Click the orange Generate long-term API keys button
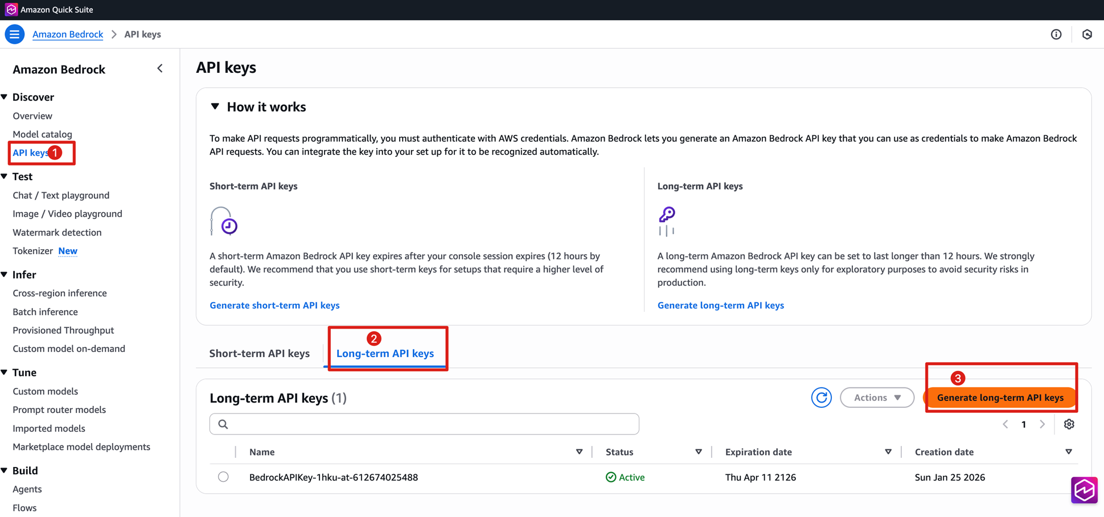Screen dimensions: 1104x517 [1000, 398]
